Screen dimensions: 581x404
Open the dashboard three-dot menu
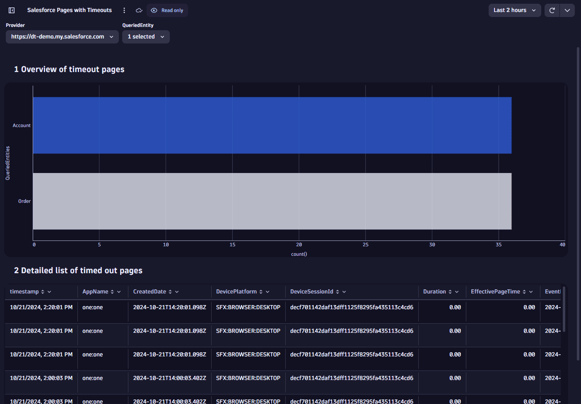point(124,10)
